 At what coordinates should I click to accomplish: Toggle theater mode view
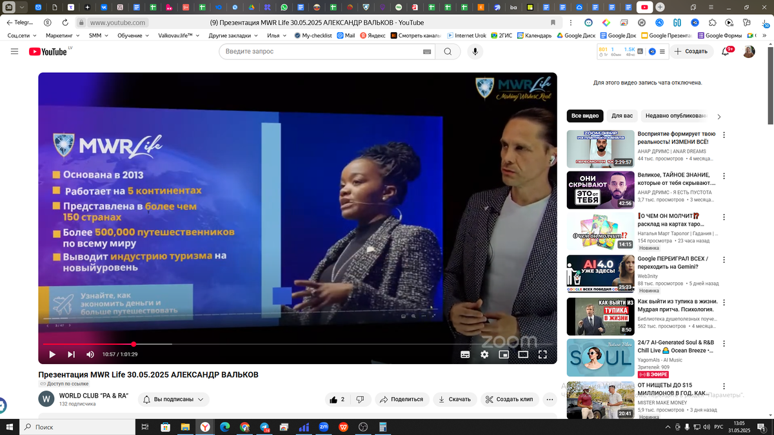[523, 354]
